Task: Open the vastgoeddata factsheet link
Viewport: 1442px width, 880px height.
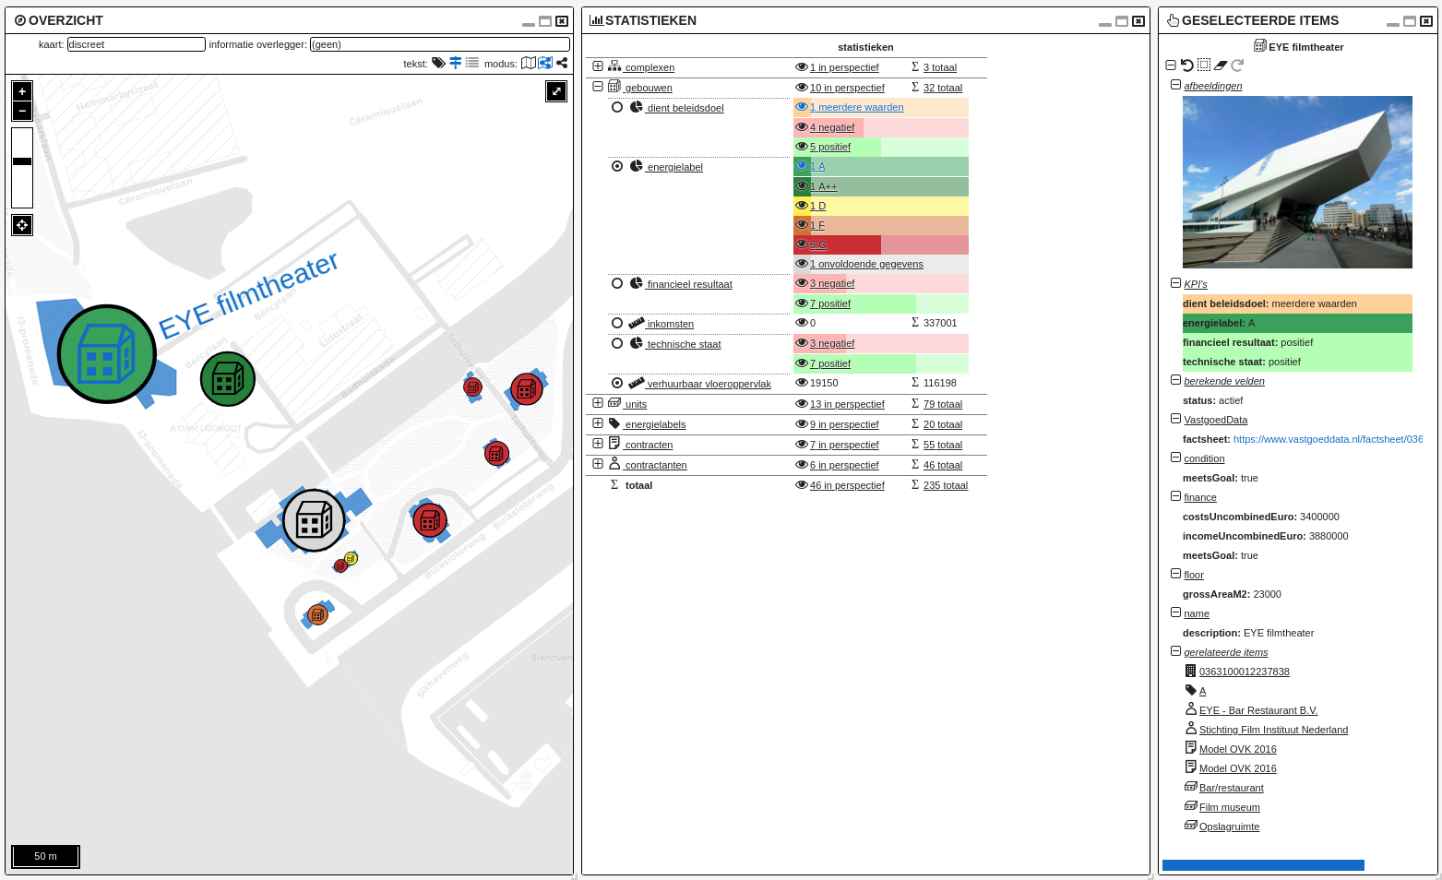Action: point(1328,439)
